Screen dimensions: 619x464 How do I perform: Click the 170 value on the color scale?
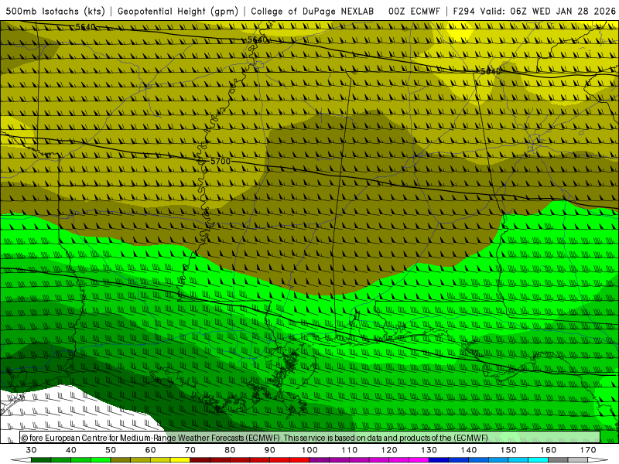click(x=588, y=450)
